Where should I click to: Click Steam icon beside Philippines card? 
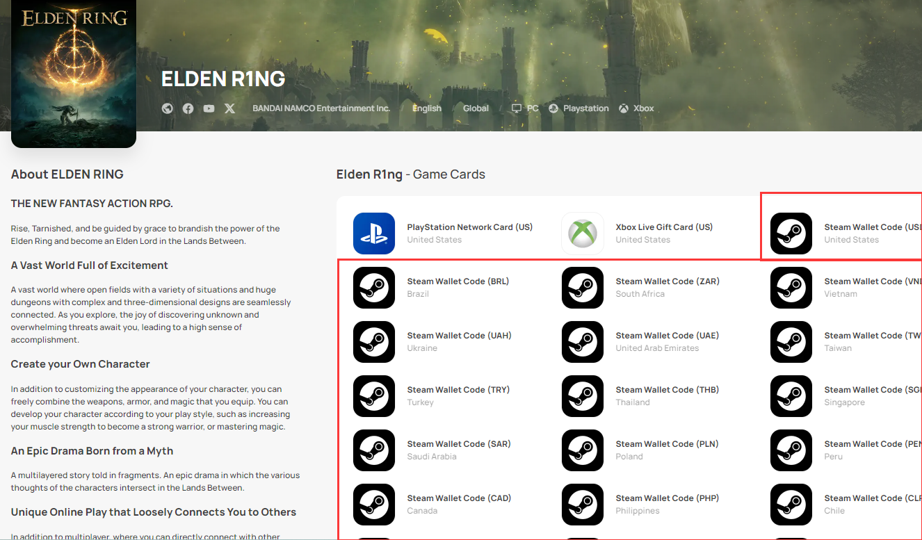tap(583, 505)
